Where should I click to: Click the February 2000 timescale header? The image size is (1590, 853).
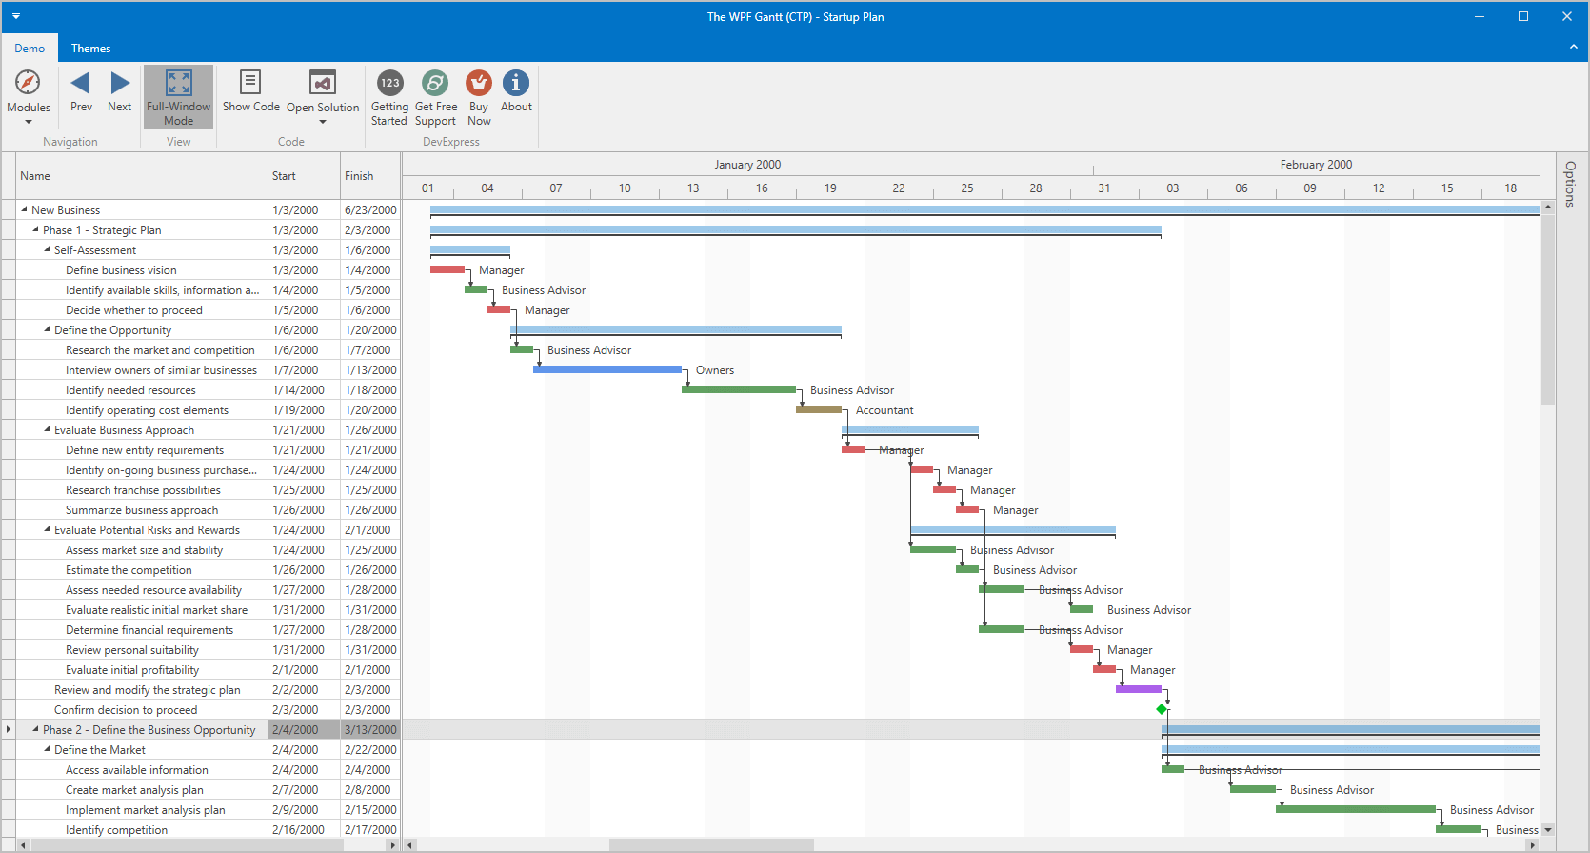[x=1316, y=165]
